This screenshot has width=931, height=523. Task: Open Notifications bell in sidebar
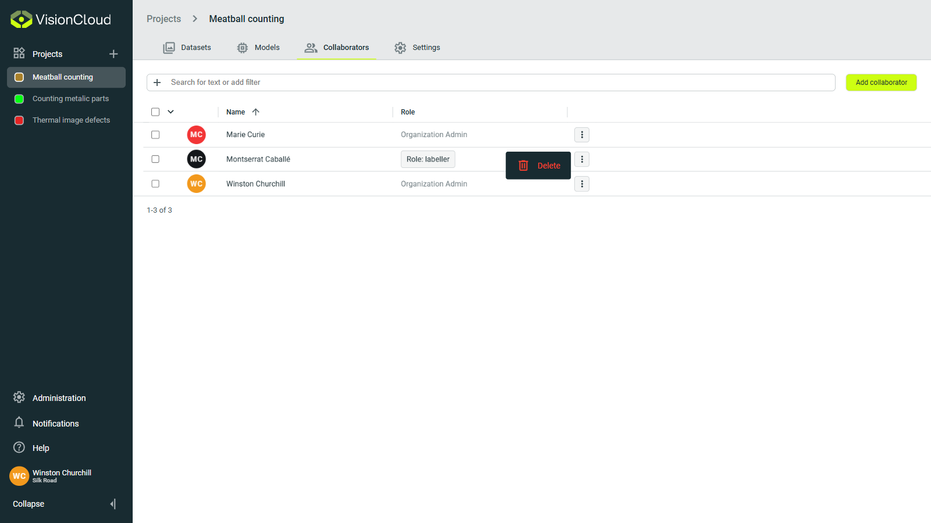[19, 423]
